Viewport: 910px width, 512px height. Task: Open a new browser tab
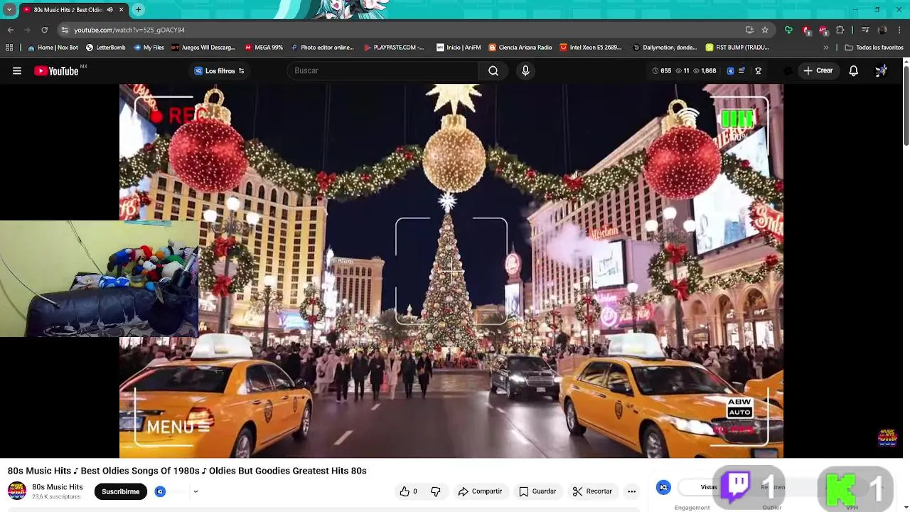[138, 9]
